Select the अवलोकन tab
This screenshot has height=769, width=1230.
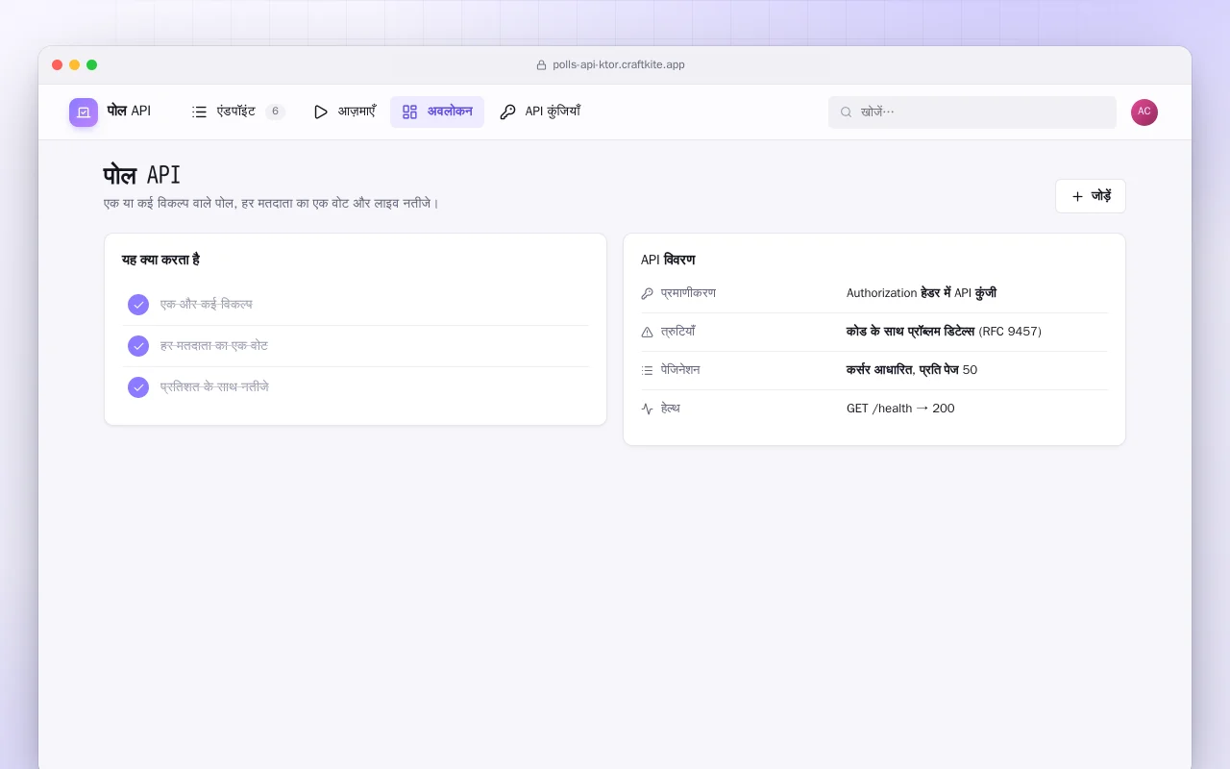coord(437,112)
